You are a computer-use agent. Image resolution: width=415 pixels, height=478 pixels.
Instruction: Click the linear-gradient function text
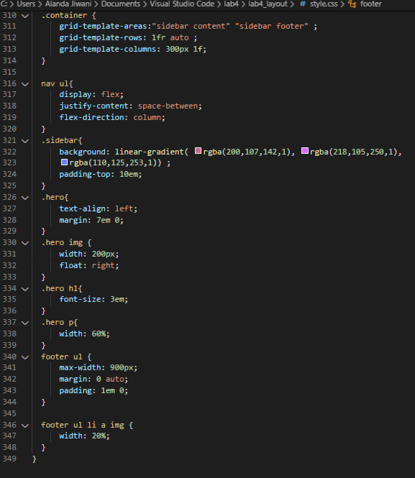(x=149, y=152)
